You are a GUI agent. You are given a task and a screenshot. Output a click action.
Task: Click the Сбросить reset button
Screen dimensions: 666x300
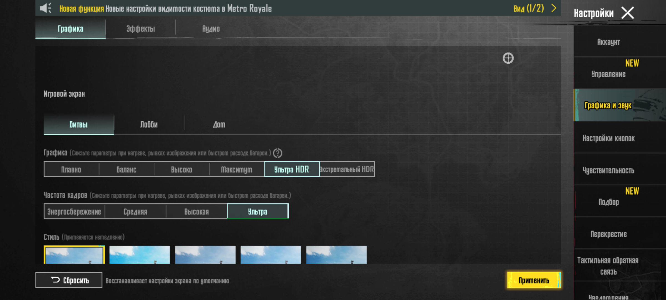69,280
